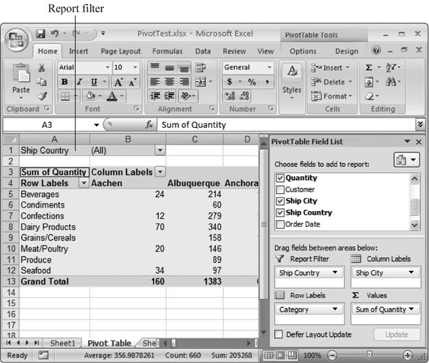Apply Bold formatting
This screenshot has width=429, height=363.
click(x=64, y=82)
